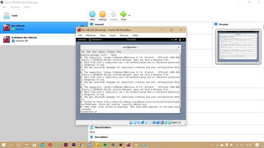Click the VM preview thumbnail
264x148 pixels.
238,46
